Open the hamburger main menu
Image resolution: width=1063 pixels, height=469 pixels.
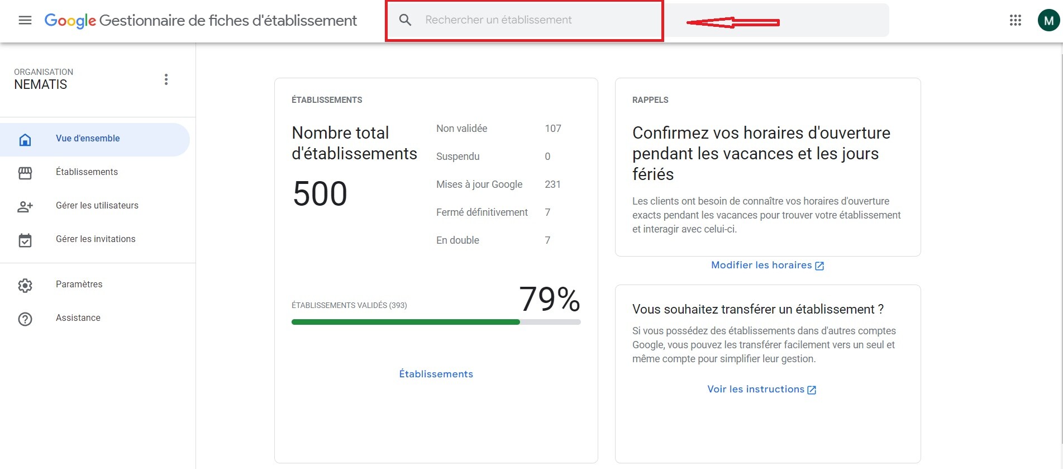pos(25,21)
